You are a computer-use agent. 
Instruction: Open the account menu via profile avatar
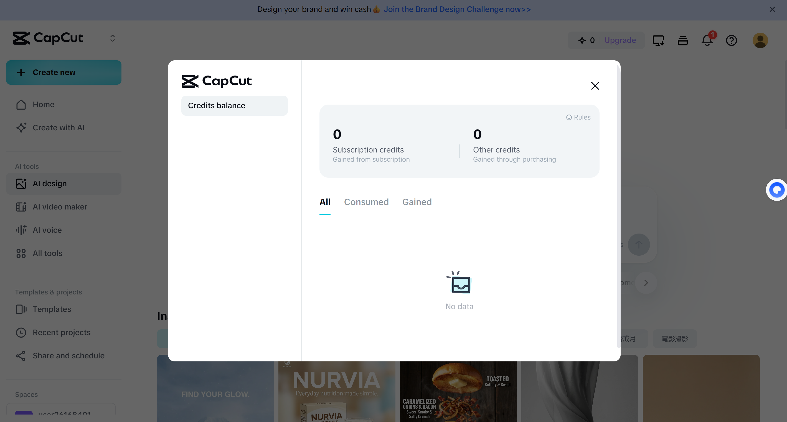760,40
